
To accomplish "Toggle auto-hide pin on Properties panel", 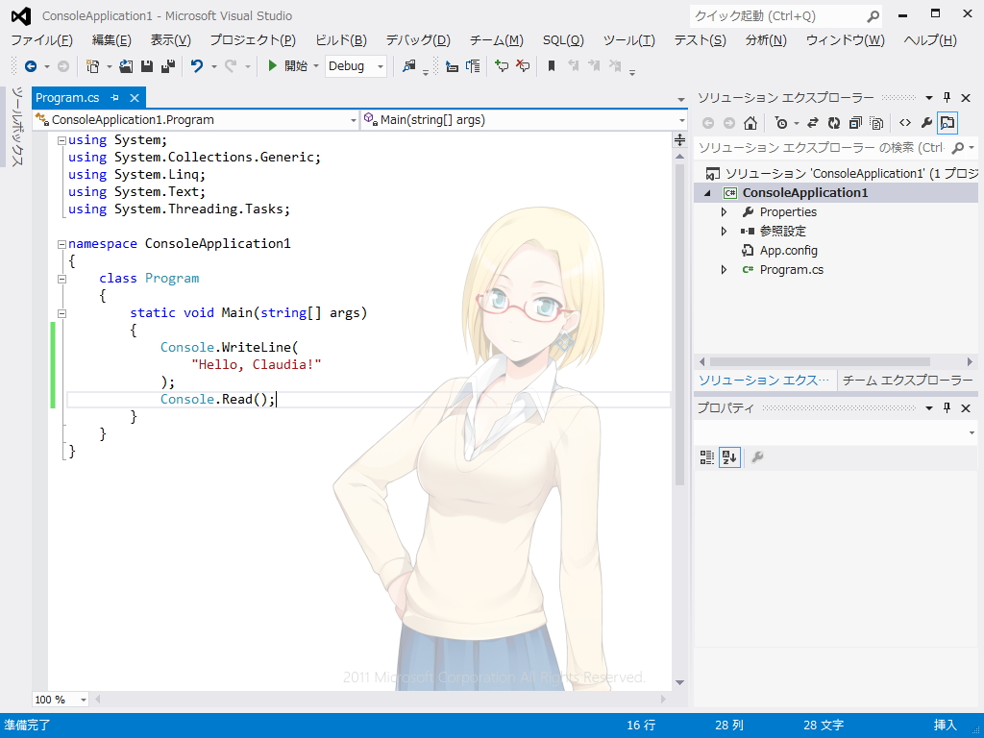I will [x=947, y=407].
